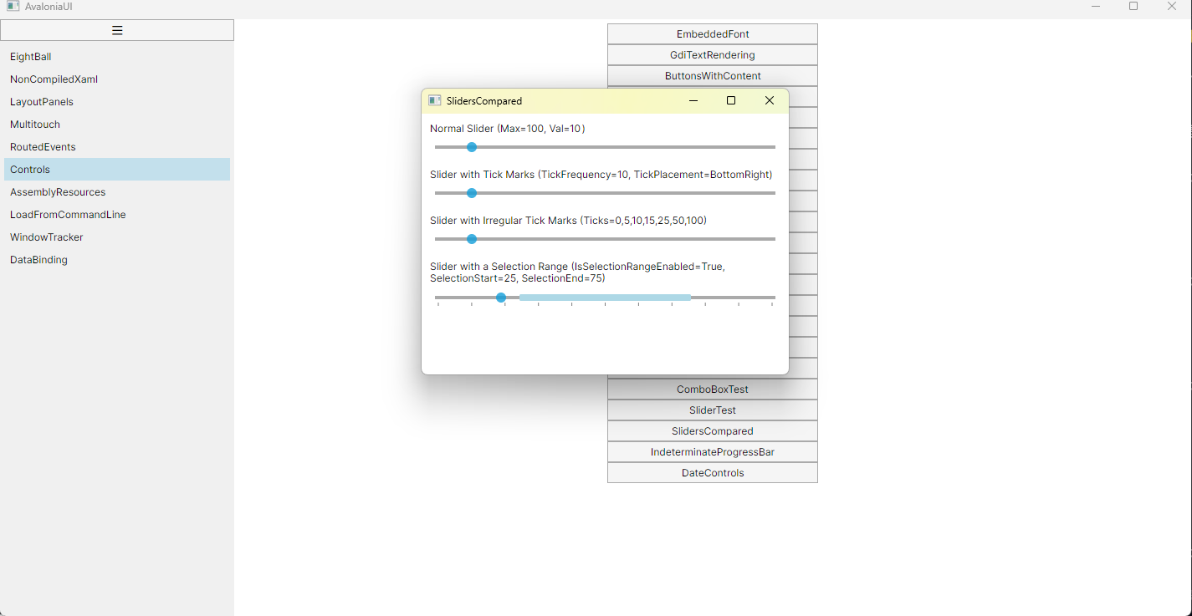
Task: Click the SlidersCompared window icon
Action: tap(435, 100)
